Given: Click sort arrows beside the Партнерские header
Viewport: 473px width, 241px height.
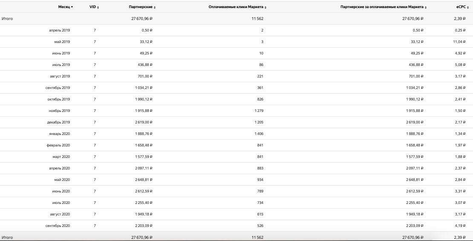Looking at the screenshot, I should tap(155, 7).
